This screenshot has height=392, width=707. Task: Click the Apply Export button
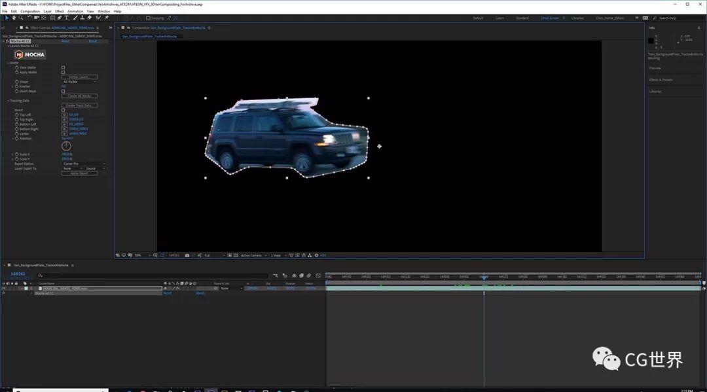(79, 173)
